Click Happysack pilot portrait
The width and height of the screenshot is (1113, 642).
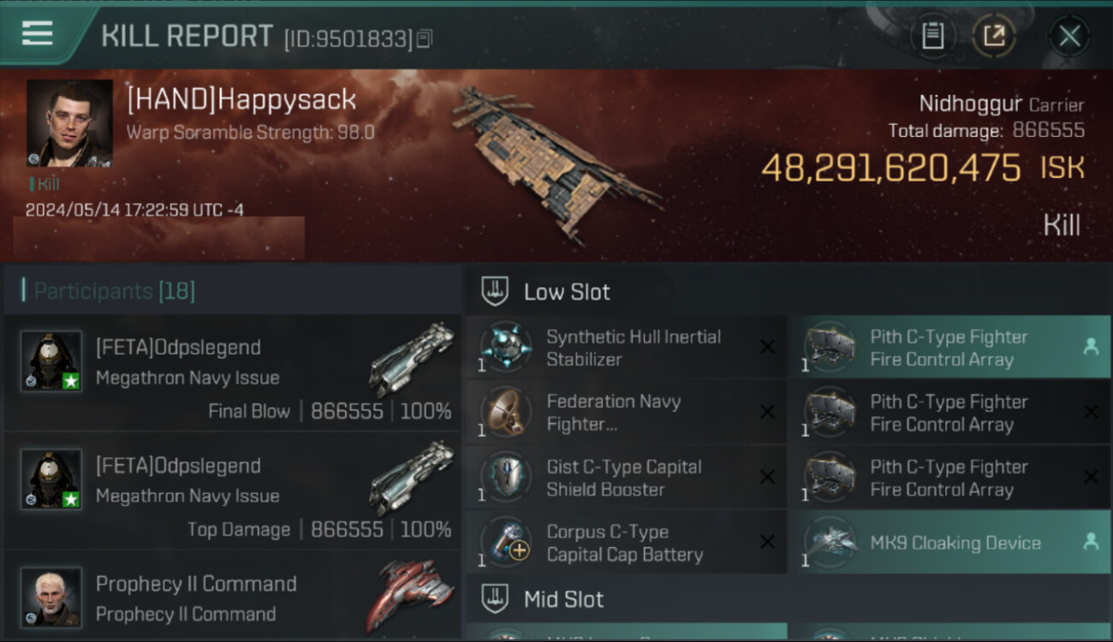click(x=69, y=123)
